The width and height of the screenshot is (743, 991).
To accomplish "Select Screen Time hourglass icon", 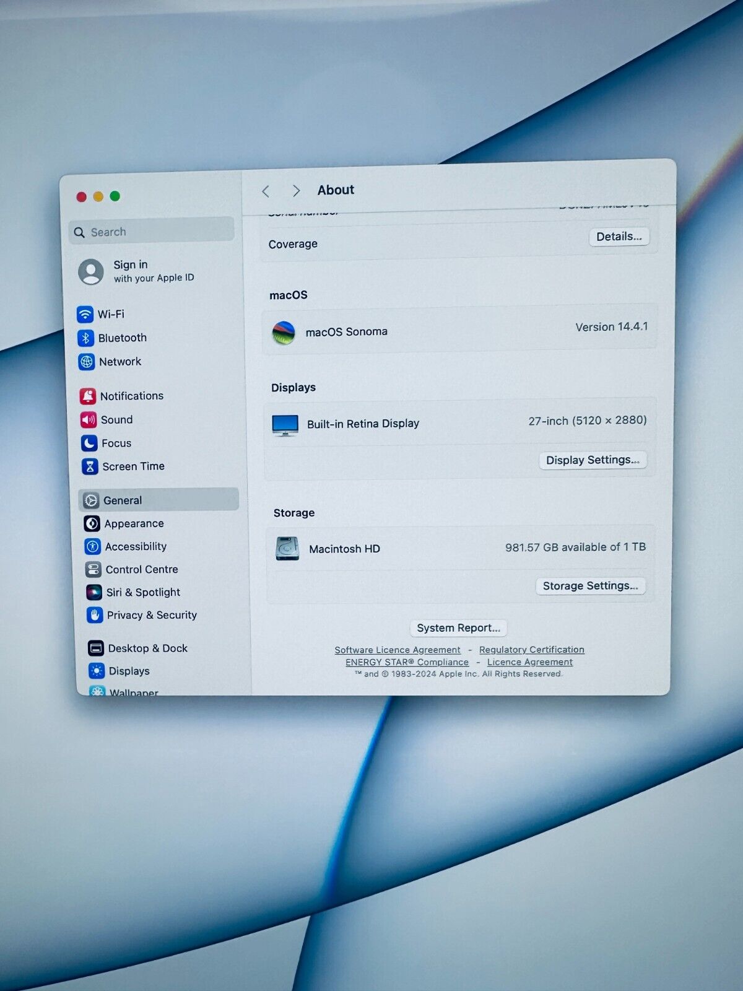I will click(90, 466).
